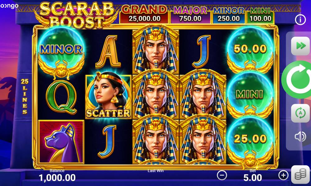Enable turbo fast-forward spin mode
Viewport: 311px width, 186px height.
[x=300, y=46]
